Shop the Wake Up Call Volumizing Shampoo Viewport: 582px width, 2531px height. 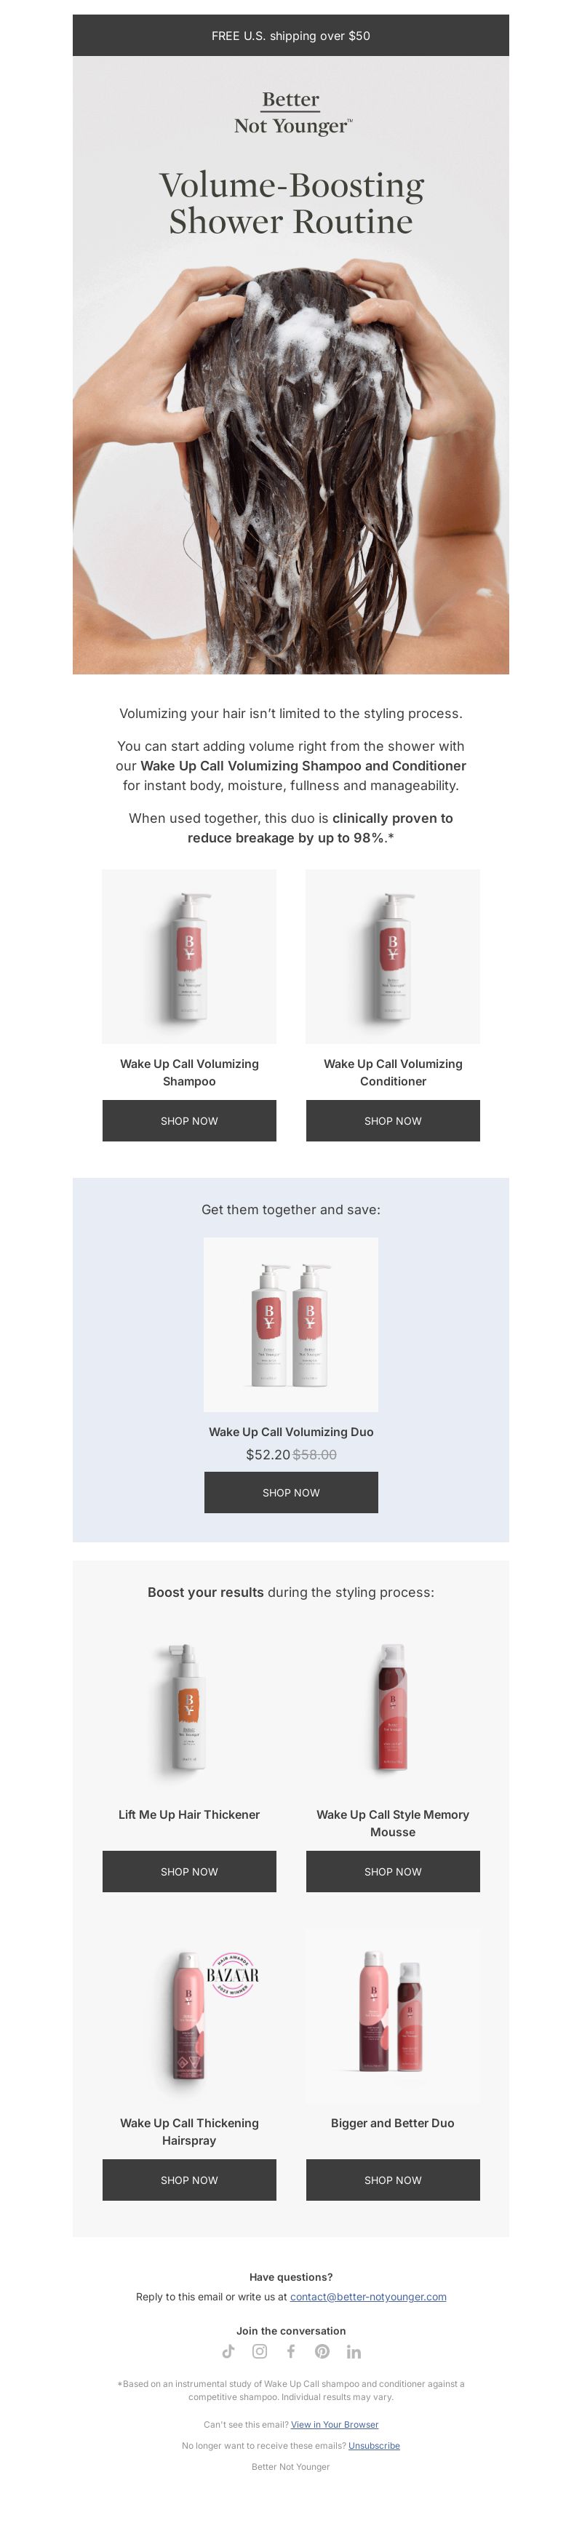point(188,1121)
